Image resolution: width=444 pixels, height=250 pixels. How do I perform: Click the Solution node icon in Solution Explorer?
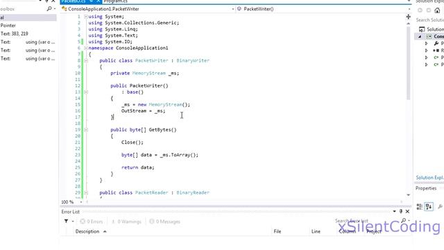pyautogui.click(x=422, y=29)
